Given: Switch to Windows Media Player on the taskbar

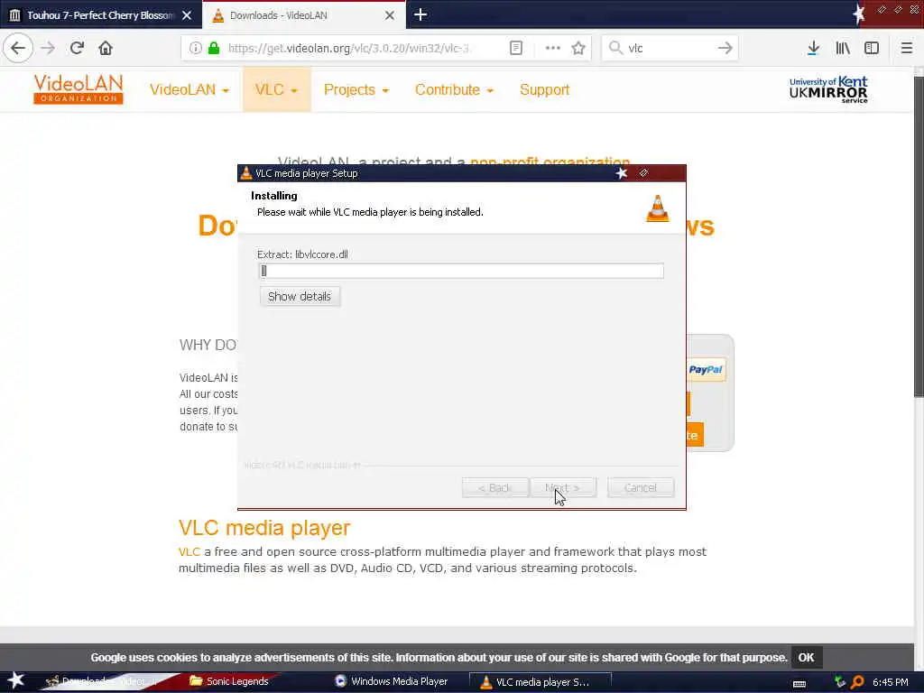Looking at the screenshot, I should point(392,681).
